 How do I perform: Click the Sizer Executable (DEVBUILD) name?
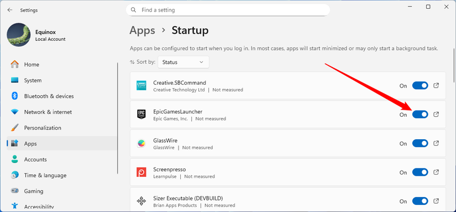(x=188, y=198)
